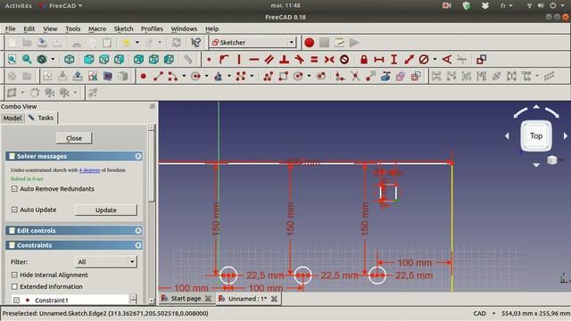The width and height of the screenshot is (571, 321).
Task: Apply the angle constraint tool
Action: point(447,60)
